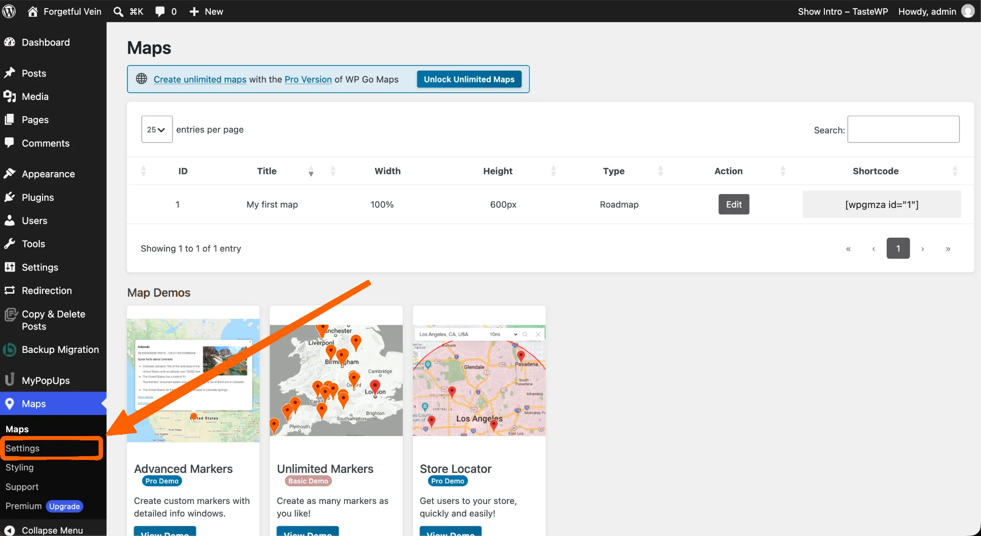Viewport: 981px width, 536px height.
Task: Open the Advanced Markers demo thumbnail
Action: click(x=193, y=380)
